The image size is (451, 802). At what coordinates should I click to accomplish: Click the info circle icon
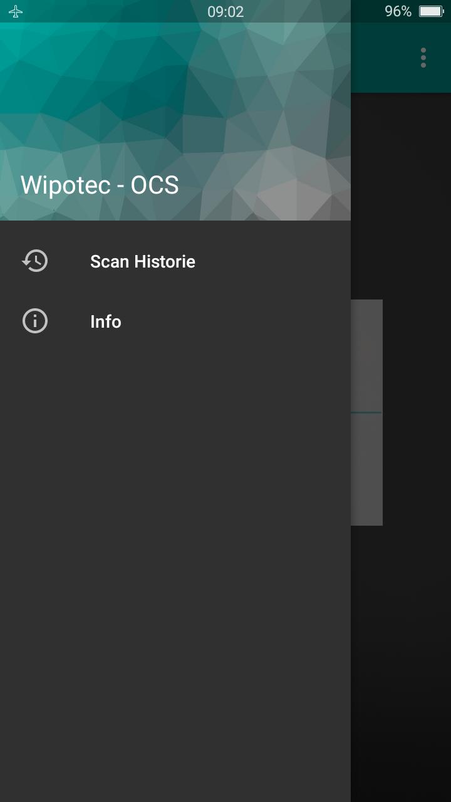[x=35, y=321]
